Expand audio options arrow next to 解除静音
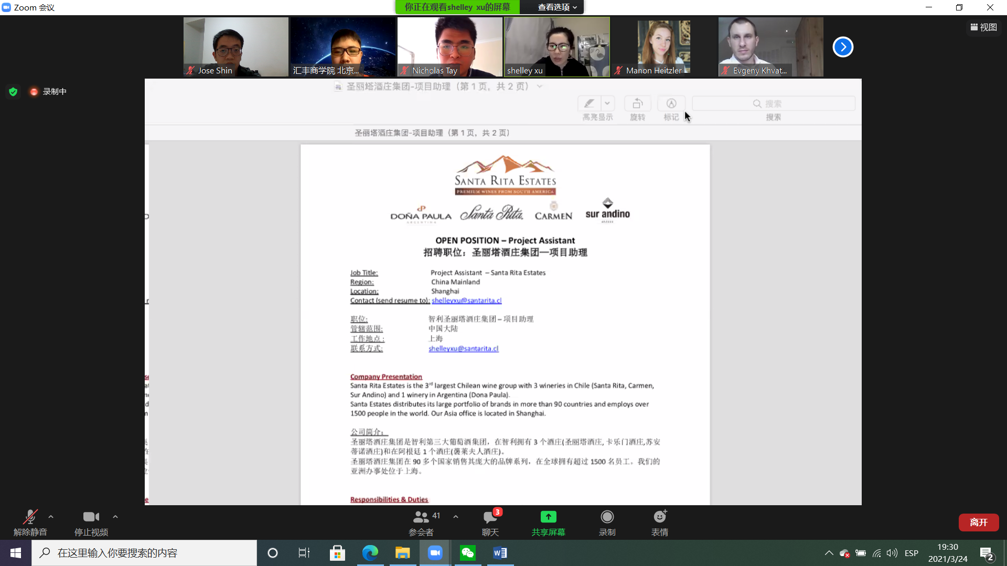 coord(51,517)
